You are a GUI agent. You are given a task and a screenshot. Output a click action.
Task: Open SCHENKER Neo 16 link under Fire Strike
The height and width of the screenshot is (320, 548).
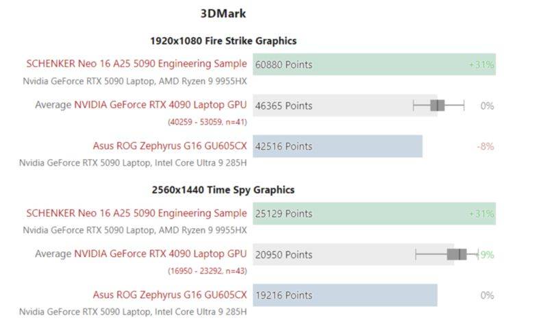point(136,64)
